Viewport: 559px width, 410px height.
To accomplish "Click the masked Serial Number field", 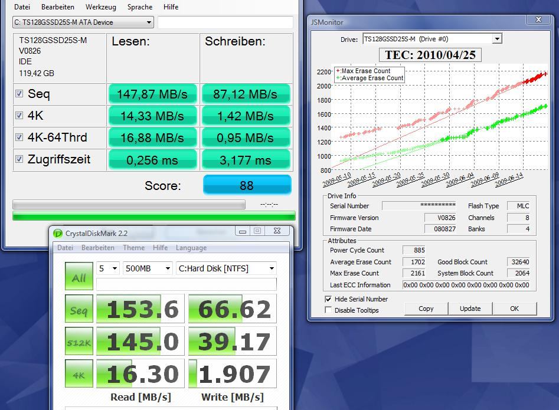I will click(419, 205).
